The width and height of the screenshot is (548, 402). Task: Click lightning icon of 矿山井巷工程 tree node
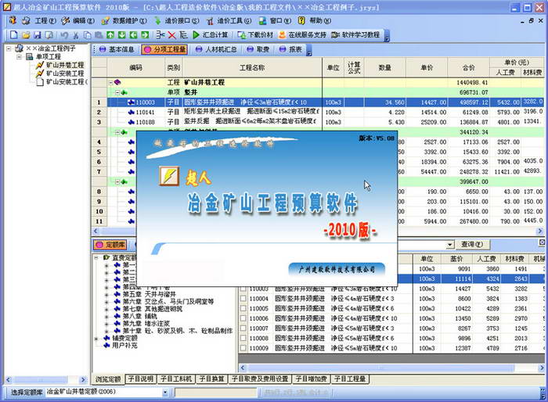(40, 65)
